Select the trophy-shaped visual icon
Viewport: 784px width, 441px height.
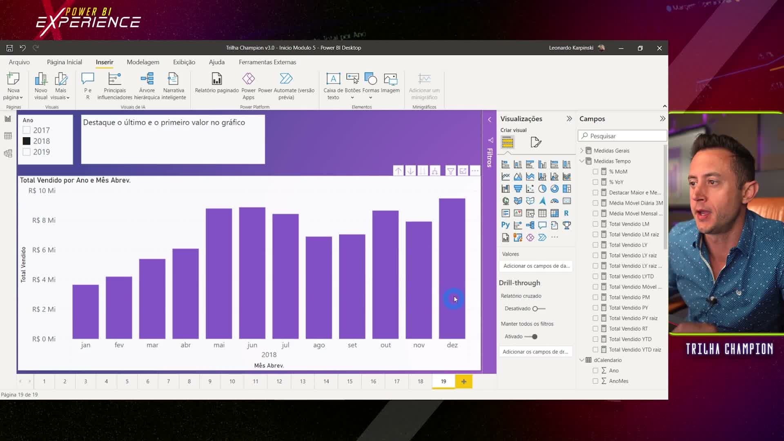coord(567,225)
